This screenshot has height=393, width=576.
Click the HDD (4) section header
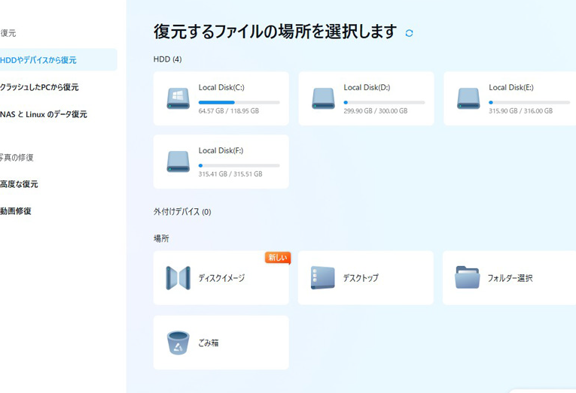point(167,59)
